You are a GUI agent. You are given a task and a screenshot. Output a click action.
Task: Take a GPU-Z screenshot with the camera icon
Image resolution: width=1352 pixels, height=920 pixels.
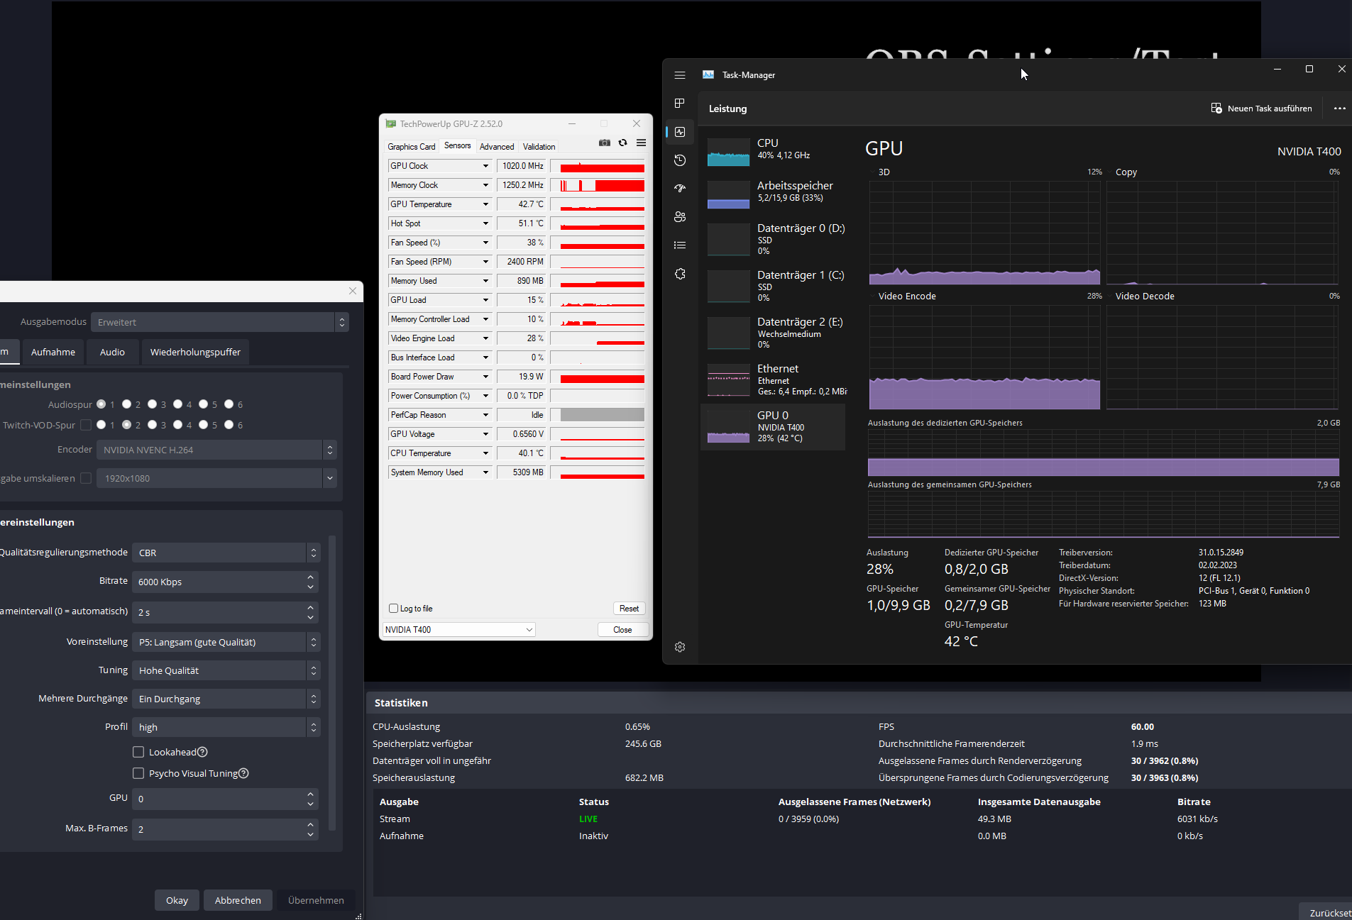click(605, 143)
